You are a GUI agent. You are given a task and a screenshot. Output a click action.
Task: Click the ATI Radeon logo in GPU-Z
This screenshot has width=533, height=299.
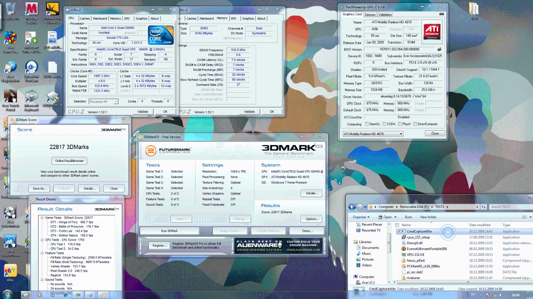[432, 32]
